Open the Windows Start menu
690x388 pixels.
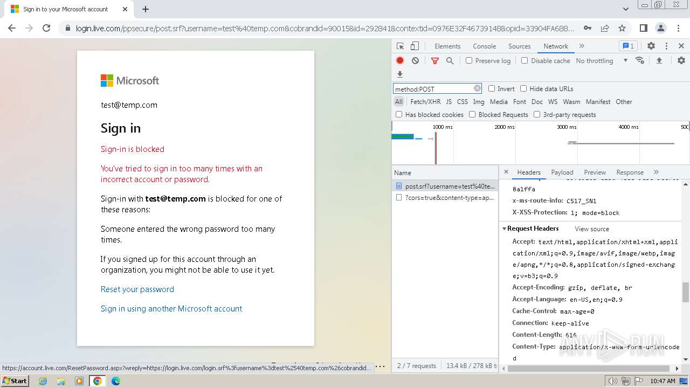click(x=15, y=381)
